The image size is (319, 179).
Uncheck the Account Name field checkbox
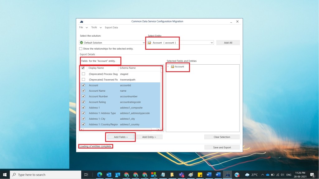(x=83, y=91)
